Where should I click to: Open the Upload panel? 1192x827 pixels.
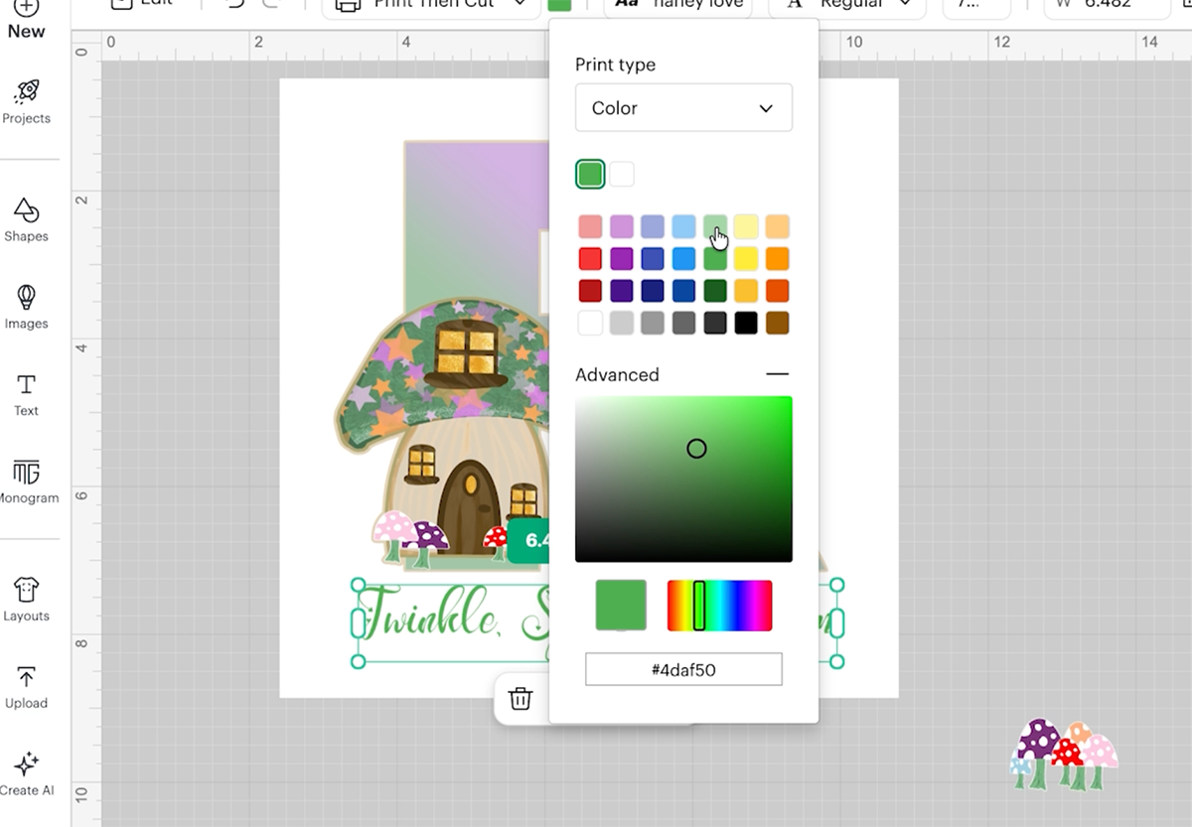click(x=26, y=687)
